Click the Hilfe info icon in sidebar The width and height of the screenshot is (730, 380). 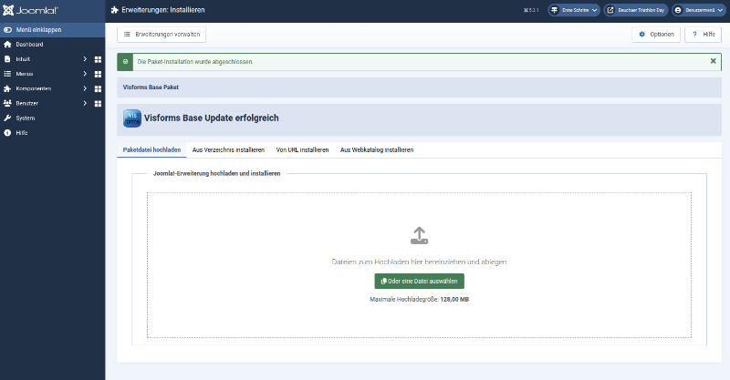pyautogui.click(x=7, y=133)
